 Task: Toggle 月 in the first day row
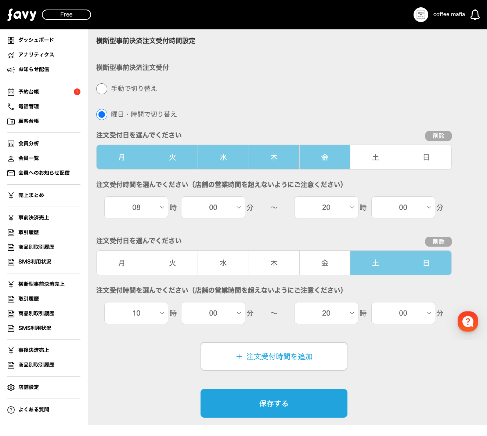(122, 157)
